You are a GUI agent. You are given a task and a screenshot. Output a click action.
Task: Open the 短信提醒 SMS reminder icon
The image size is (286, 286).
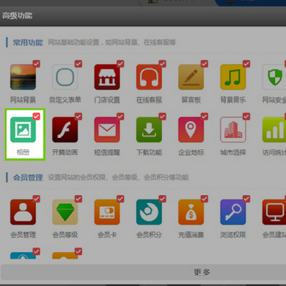pos(107,130)
